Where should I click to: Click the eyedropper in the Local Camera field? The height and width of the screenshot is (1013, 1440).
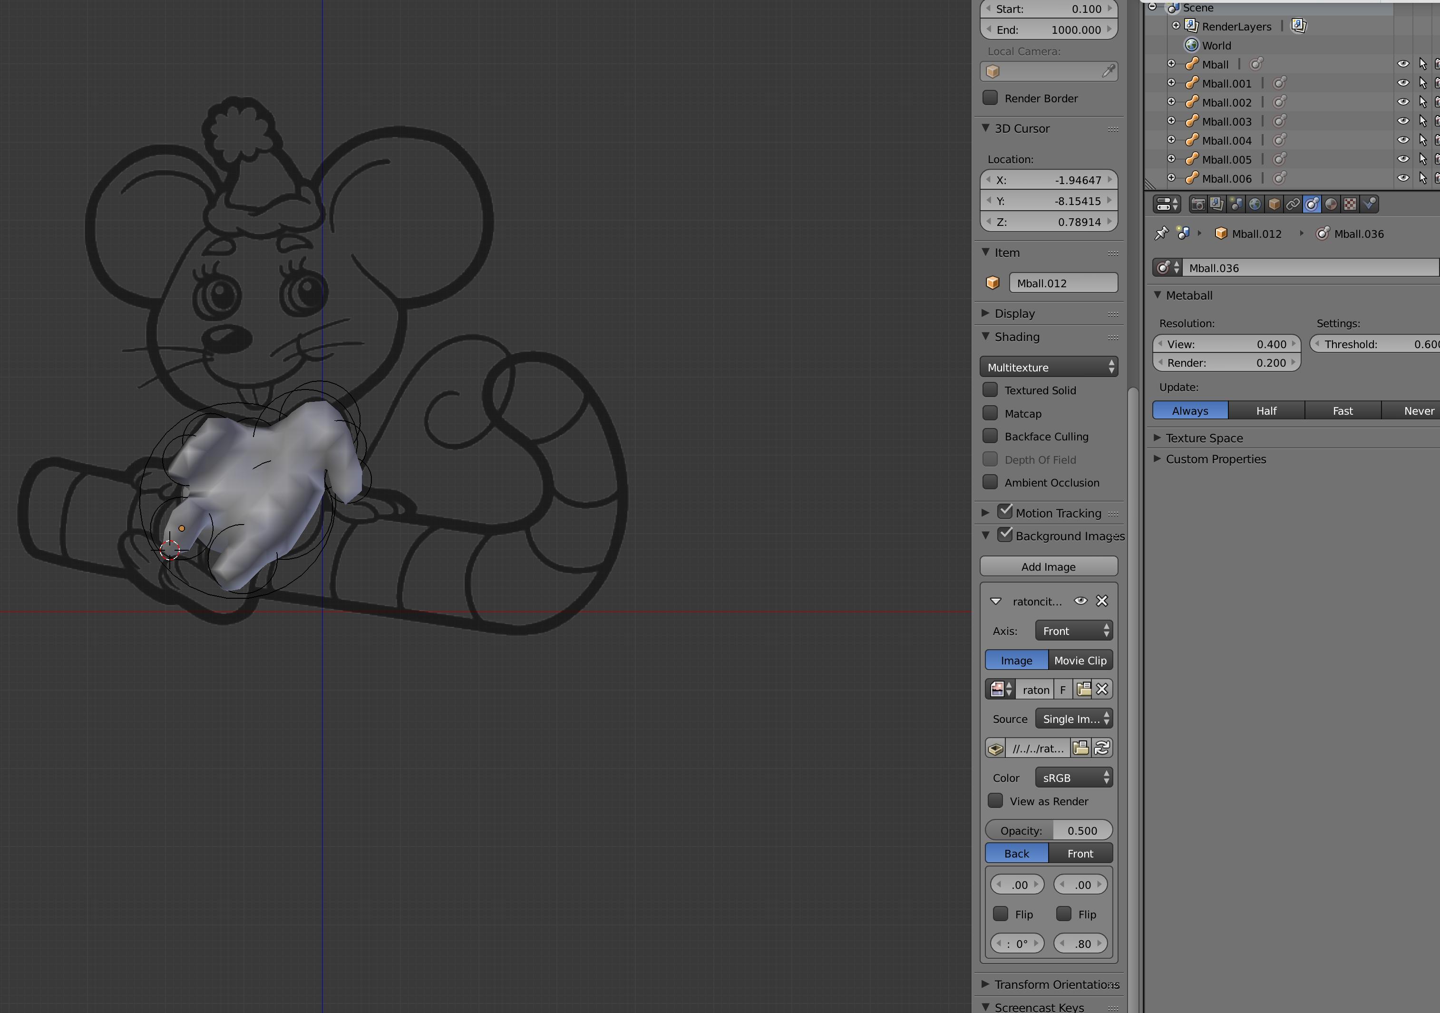click(1108, 71)
